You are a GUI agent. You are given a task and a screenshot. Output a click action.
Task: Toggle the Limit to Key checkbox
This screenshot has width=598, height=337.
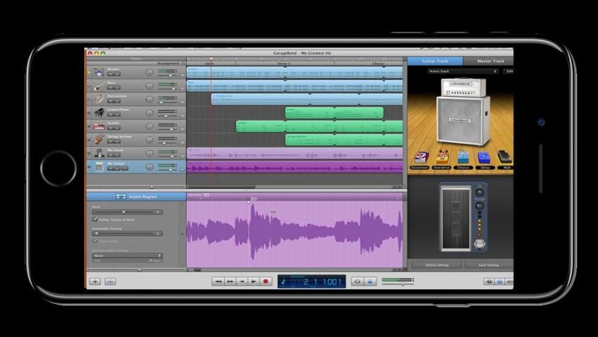tap(96, 241)
